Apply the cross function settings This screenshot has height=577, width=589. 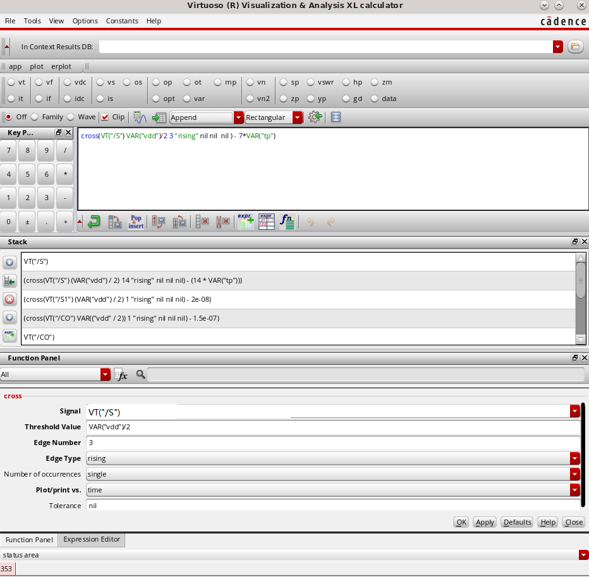click(x=484, y=522)
